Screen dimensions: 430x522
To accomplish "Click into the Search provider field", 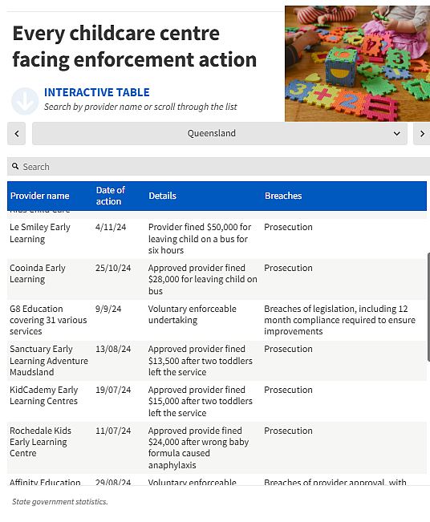I will click(x=218, y=167).
